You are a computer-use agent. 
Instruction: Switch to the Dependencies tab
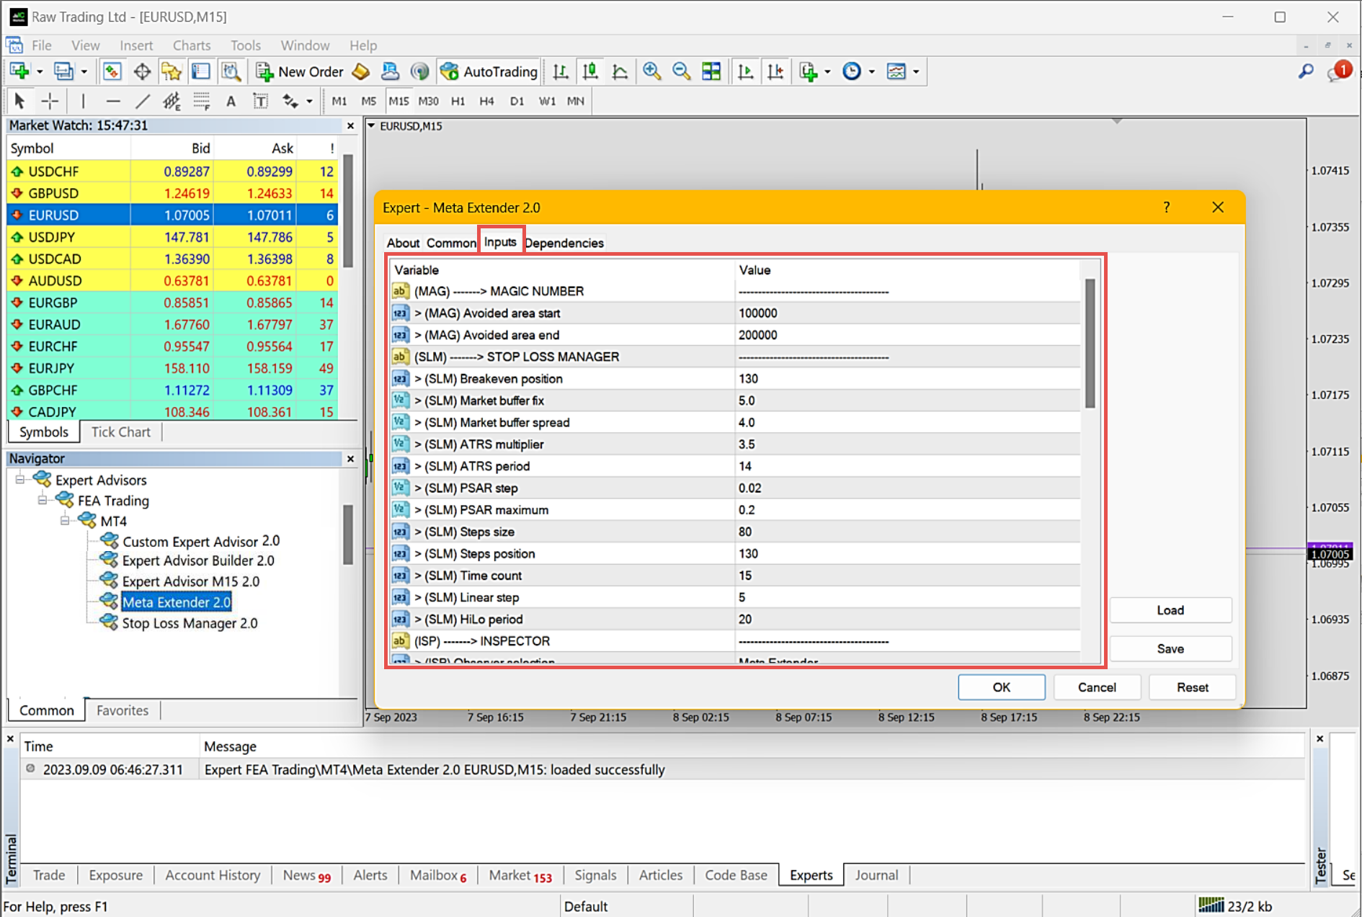click(564, 243)
